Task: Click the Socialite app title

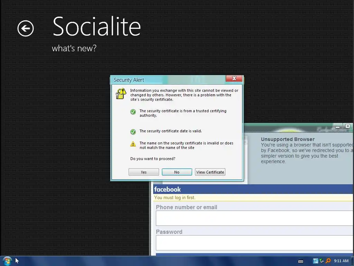Action: 97,26
